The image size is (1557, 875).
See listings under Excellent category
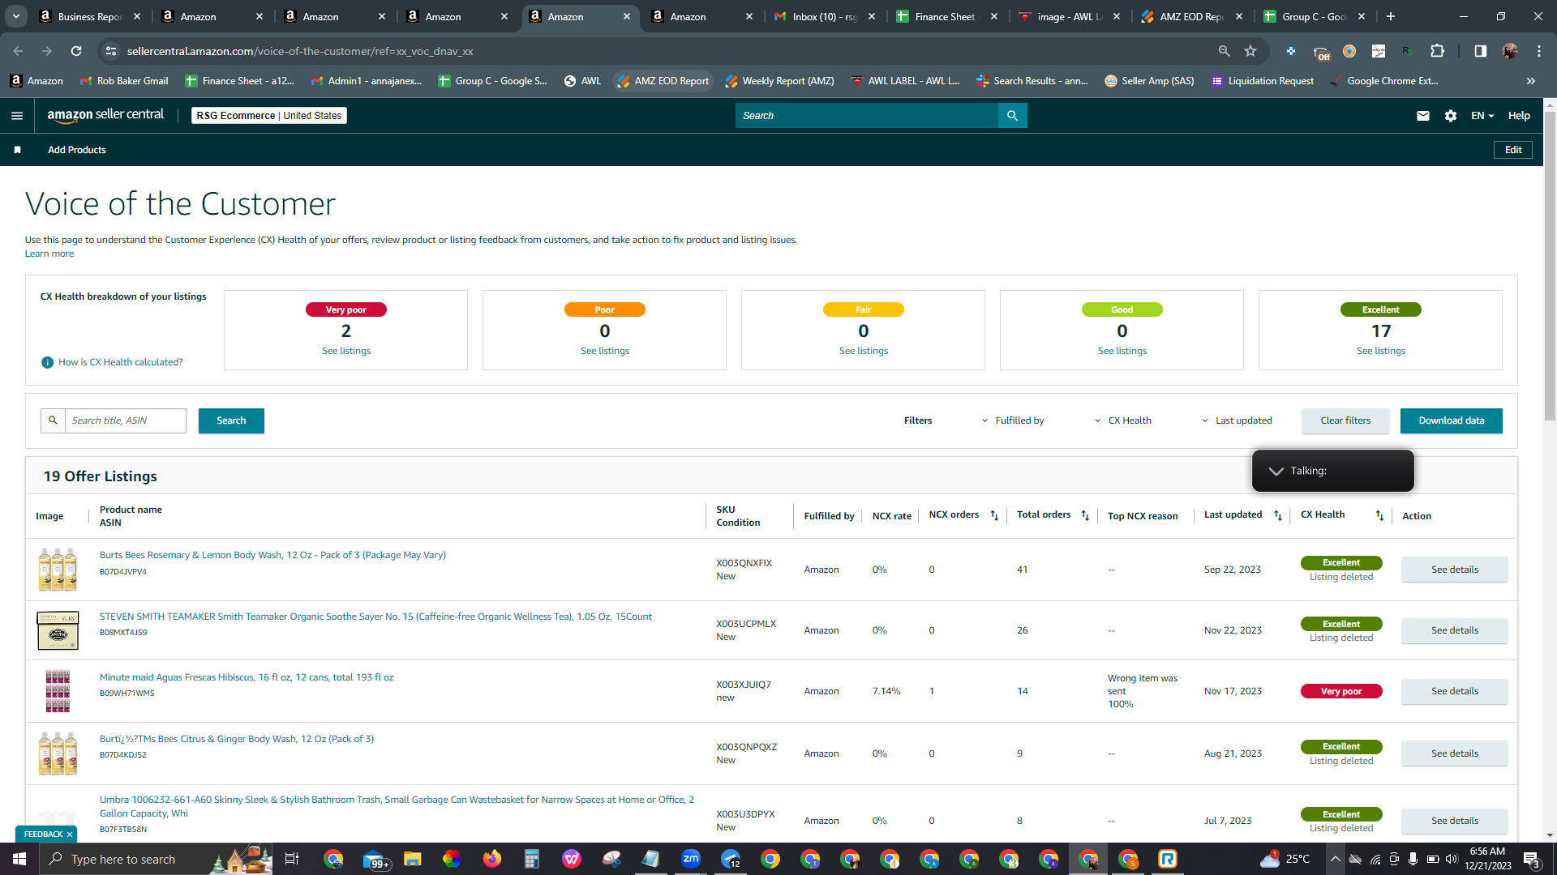pyautogui.click(x=1381, y=351)
